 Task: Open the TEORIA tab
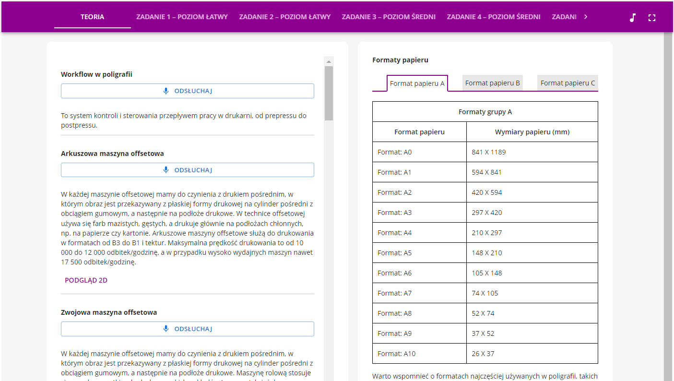click(x=92, y=17)
